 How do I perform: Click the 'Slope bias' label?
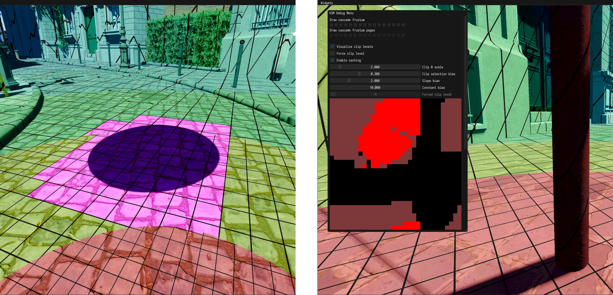click(x=431, y=81)
